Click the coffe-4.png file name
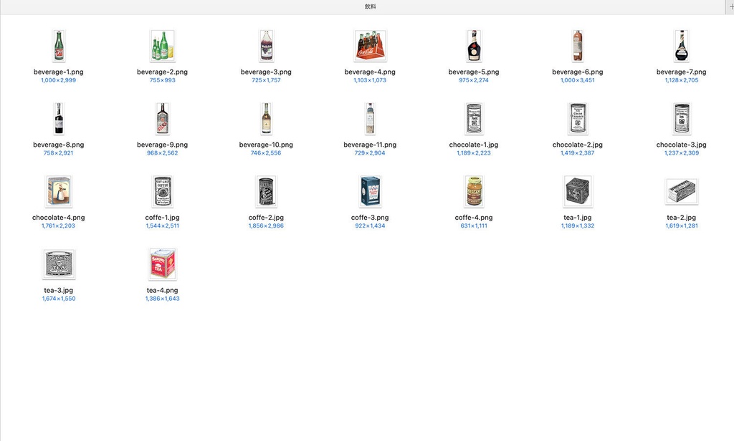 pos(474,218)
